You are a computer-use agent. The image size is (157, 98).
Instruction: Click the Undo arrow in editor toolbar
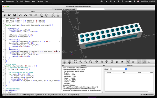point(21,15)
